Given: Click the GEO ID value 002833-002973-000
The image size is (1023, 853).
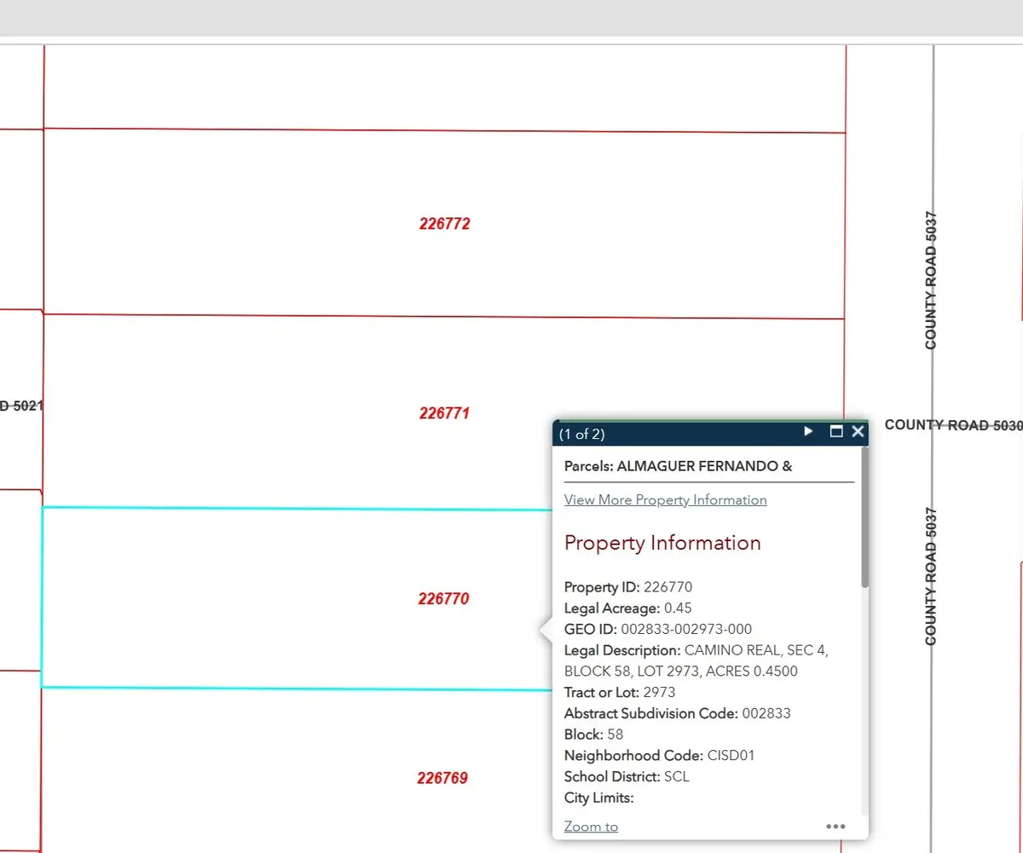Looking at the screenshot, I should 686,630.
